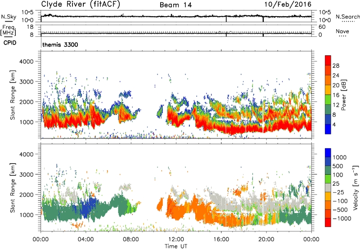Screen dimensions: 360x249
Task: Click the '-25' tick on the velocity colorbar
Action: tap(338, 192)
